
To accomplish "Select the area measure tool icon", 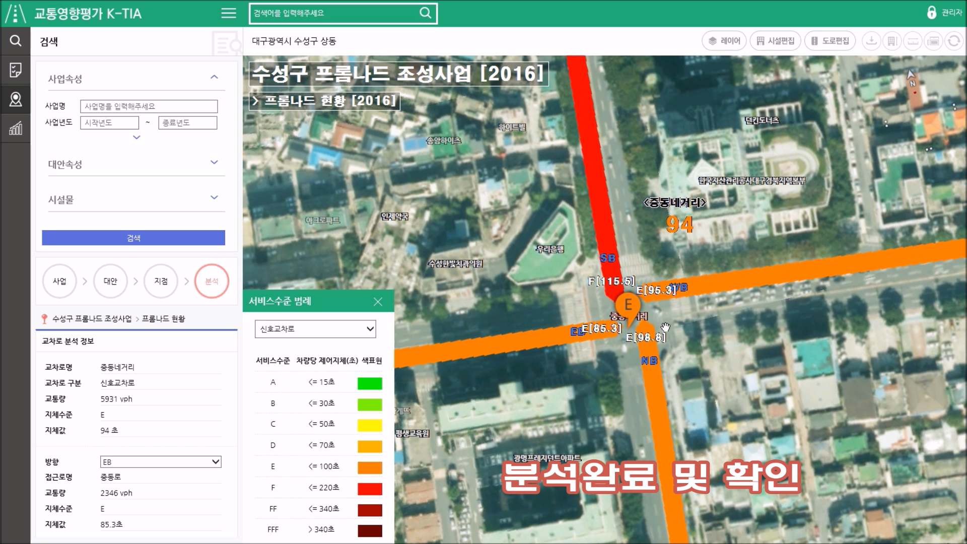I will click(933, 41).
